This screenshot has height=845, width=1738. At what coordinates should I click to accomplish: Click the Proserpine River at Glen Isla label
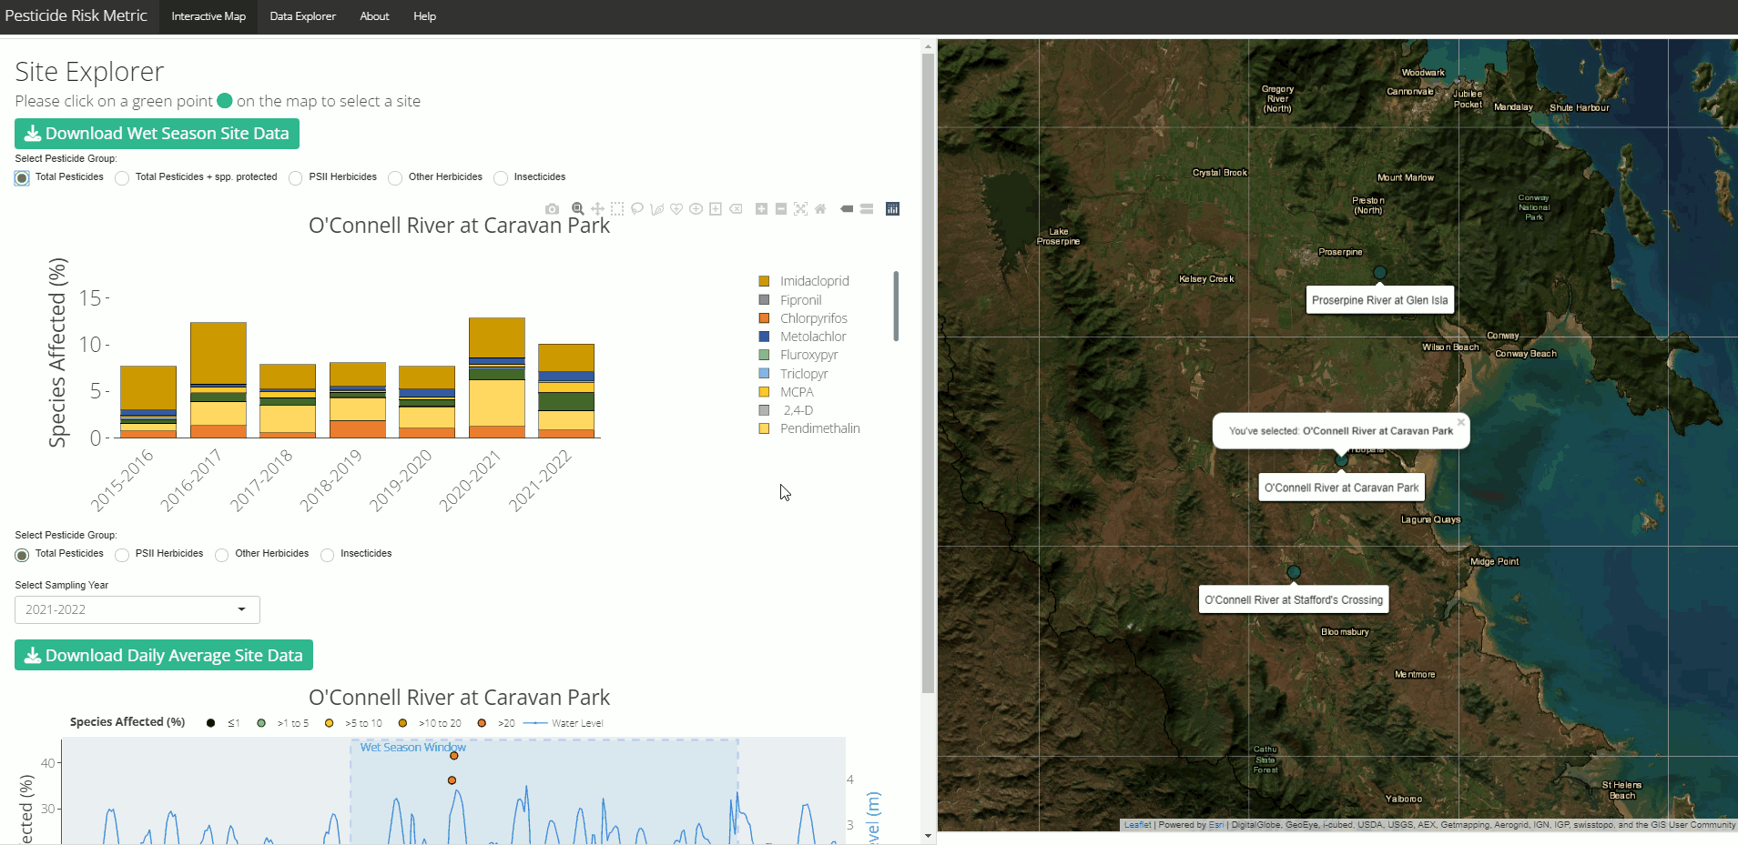[x=1380, y=300]
